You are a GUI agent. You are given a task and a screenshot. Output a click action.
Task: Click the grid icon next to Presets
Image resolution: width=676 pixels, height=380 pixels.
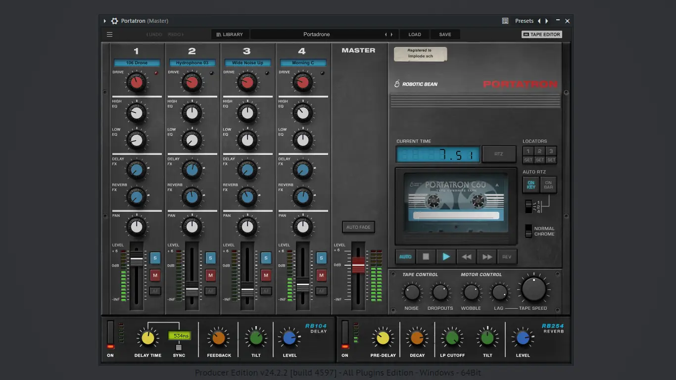[505, 21]
